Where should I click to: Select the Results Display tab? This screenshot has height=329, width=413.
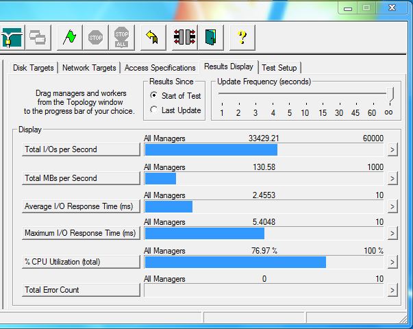(x=229, y=66)
